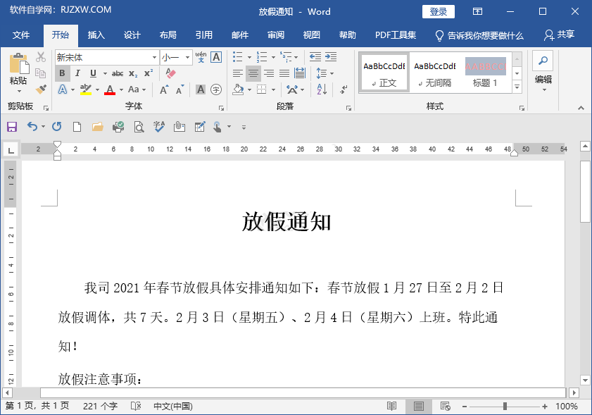Toggle italic formatting
Image resolution: width=592 pixels, height=415 pixels.
[x=78, y=73]
